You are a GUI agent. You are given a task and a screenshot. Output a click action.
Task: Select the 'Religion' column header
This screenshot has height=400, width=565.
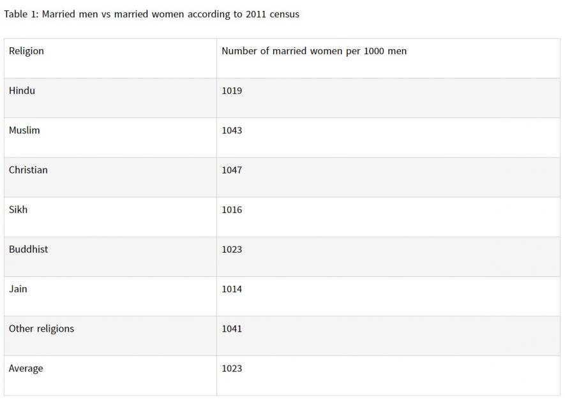26,51
